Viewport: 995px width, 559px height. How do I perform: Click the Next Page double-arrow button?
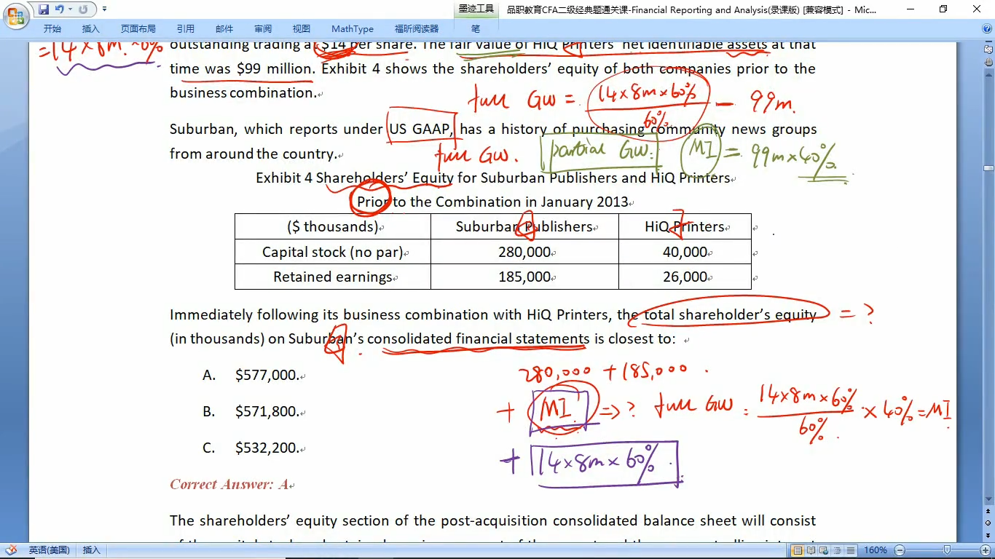pos(988,534)
